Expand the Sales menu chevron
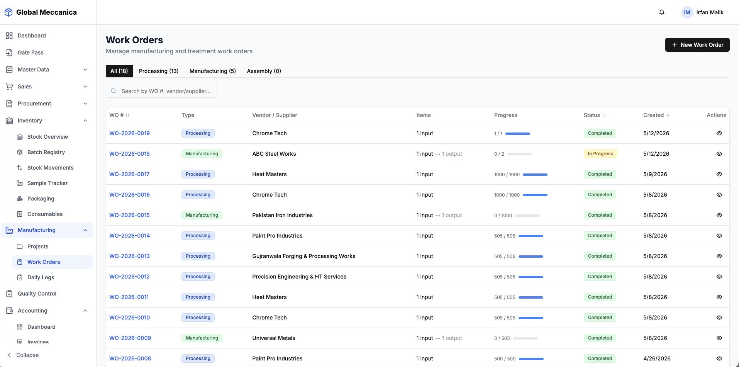The width and height of the screenshot is (739, 367). [x=85, y=87]
